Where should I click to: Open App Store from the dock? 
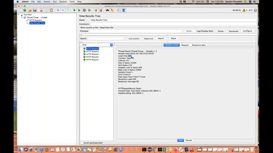(121, 150)
